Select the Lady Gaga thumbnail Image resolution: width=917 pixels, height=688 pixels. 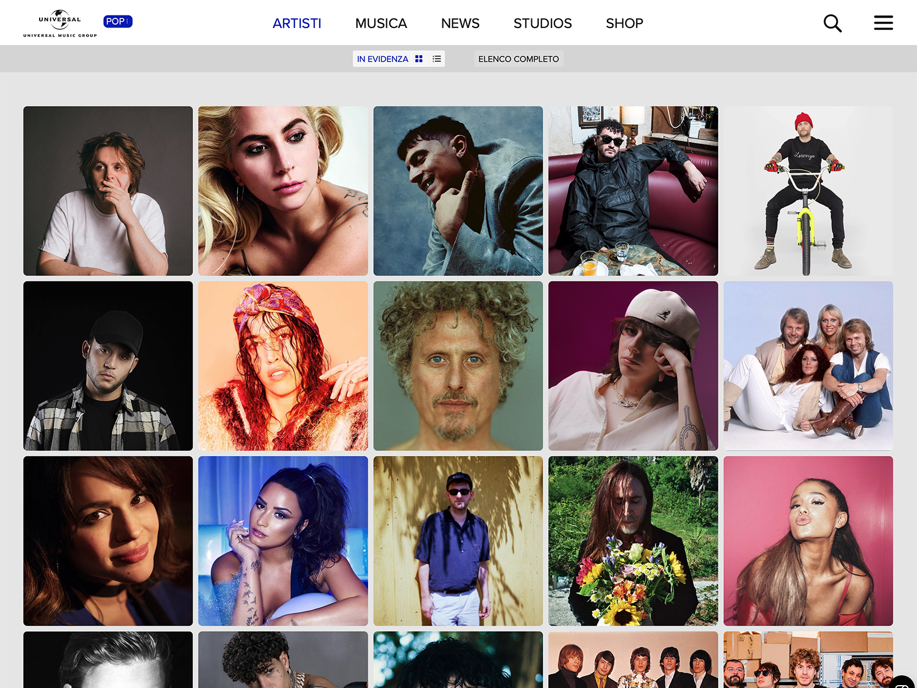[284, 189]
